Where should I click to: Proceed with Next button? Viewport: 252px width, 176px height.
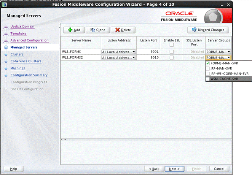point(174,169)
